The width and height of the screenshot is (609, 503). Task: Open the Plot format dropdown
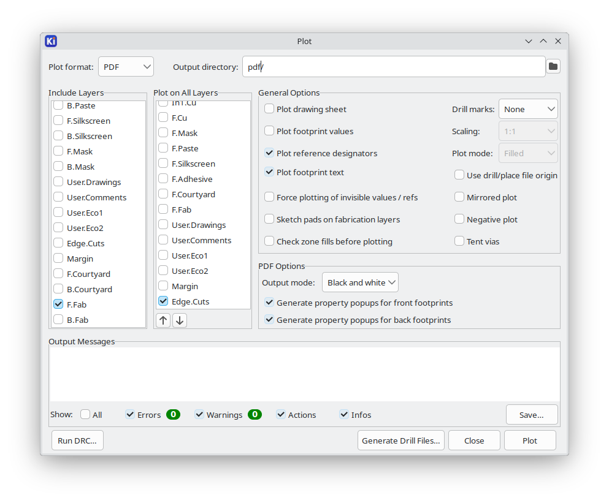[x=126, y=67]
